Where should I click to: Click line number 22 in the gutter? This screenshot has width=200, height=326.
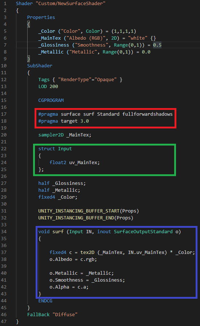4,149
